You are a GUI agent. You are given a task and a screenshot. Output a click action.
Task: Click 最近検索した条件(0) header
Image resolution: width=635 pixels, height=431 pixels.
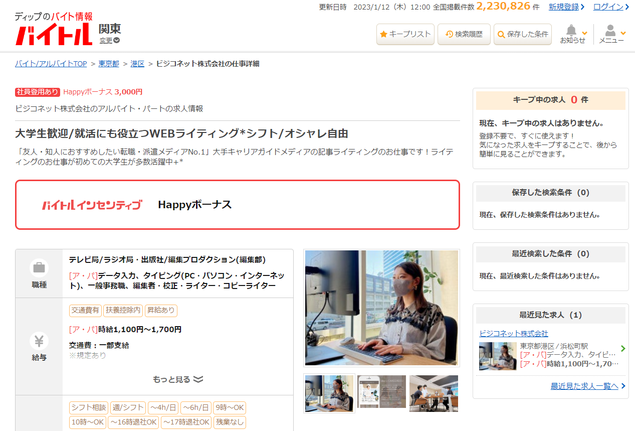550,254
